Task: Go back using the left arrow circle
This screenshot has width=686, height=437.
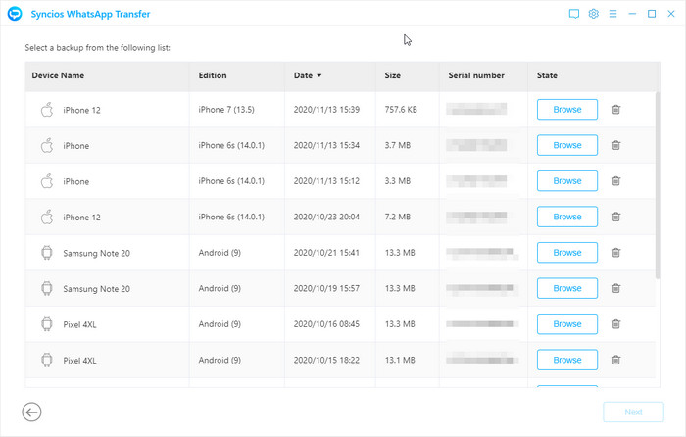Action: pos(31,413)
